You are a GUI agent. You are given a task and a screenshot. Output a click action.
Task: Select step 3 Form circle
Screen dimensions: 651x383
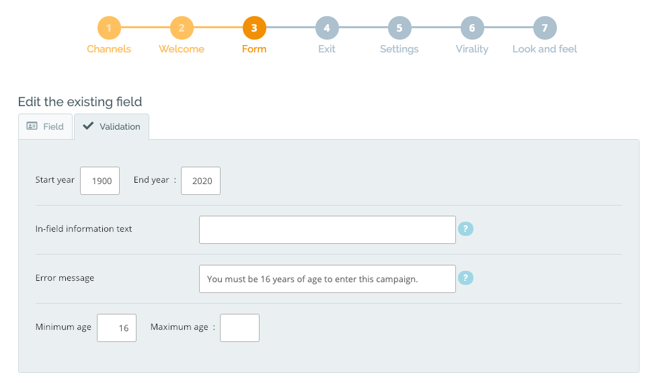pos(254,28)
